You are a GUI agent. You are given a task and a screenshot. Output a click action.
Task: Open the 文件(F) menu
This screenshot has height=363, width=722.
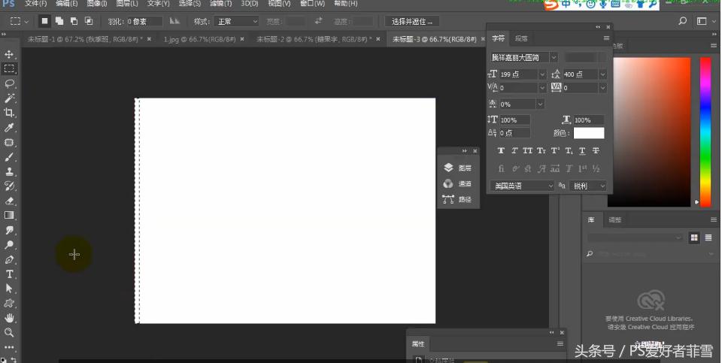[35, 4]
